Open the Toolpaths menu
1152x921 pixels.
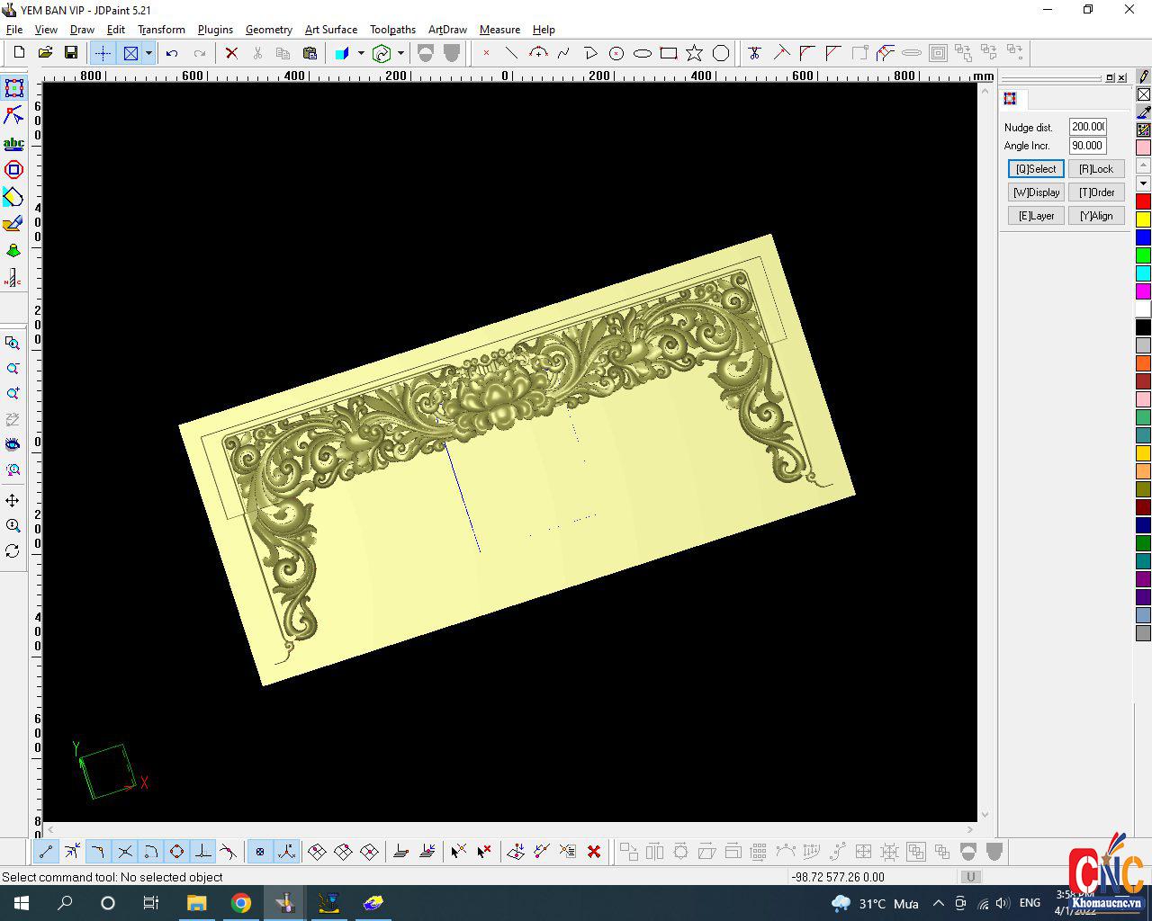[392, 30]
